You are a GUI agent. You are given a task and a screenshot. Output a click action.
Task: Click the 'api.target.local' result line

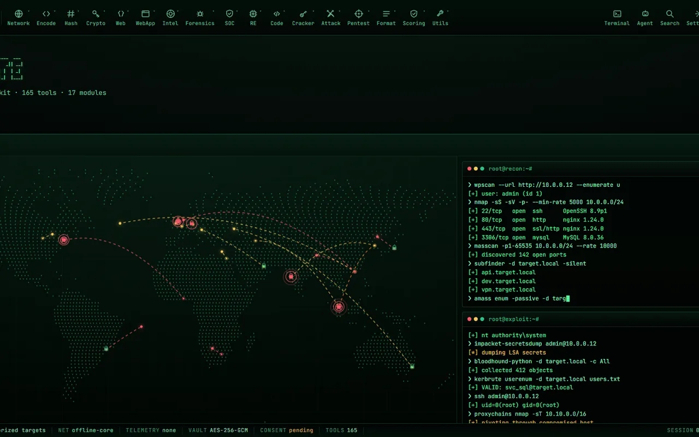tap(502, 272)
